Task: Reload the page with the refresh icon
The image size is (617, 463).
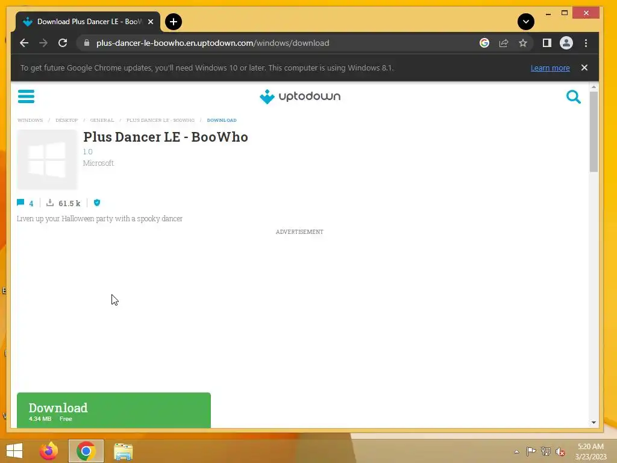Action: point(63,43)
